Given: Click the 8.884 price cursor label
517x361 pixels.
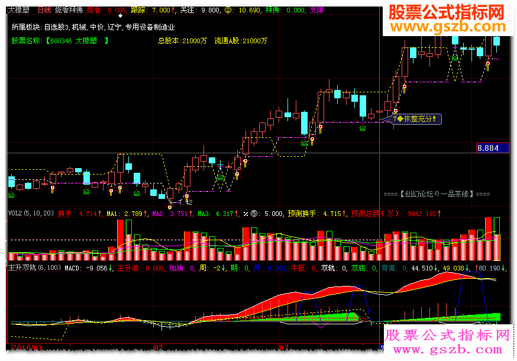Looking at the screenshot, I should [x=493, y=148].
